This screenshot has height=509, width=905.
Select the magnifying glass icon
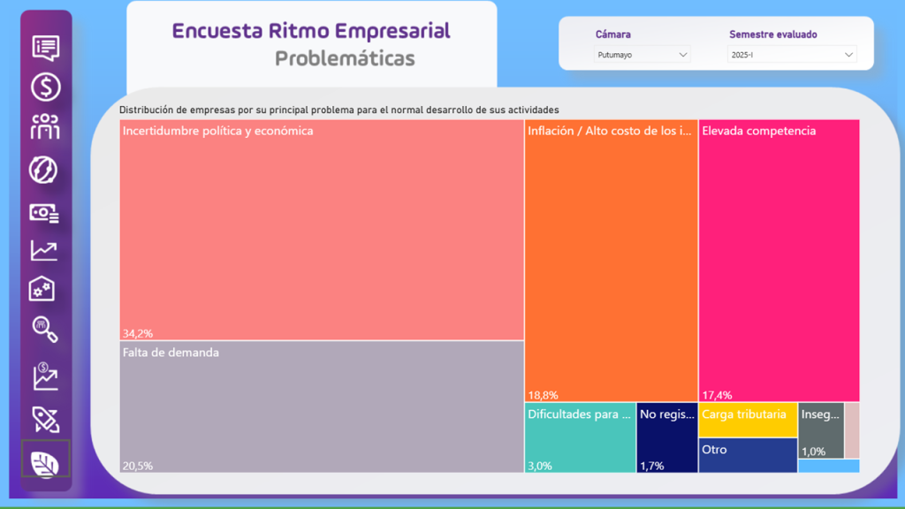(x=44, y=329)
